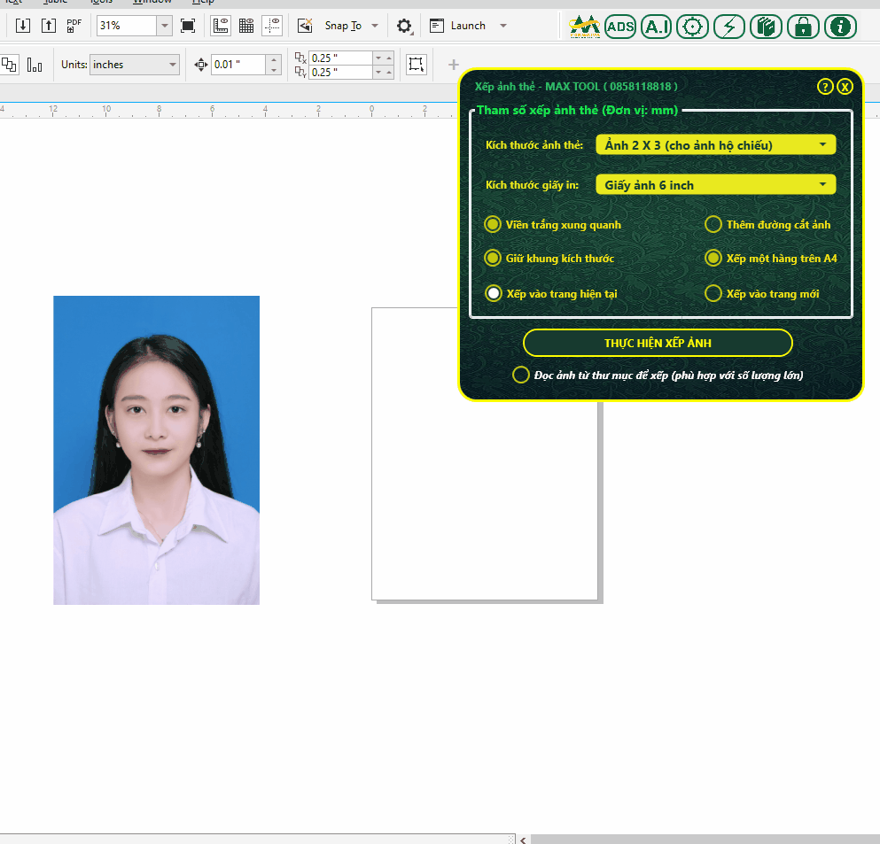Expand the "Kích thước giấy in" dropdown
Screen dimensions: 880x844
pos(715,185)
